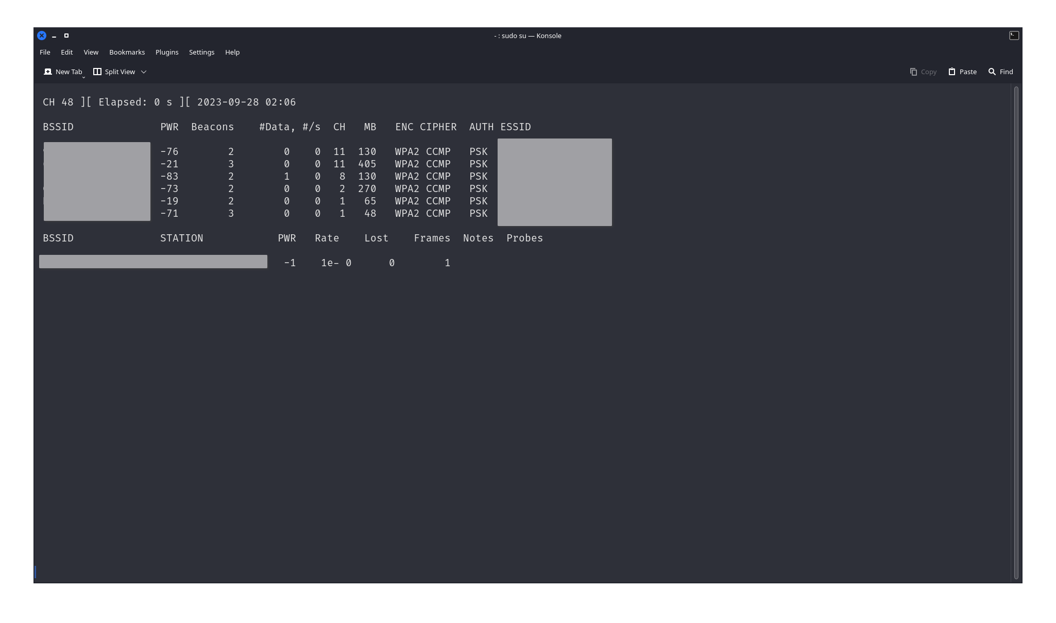Click the AUTH column header

pos(482,127)
